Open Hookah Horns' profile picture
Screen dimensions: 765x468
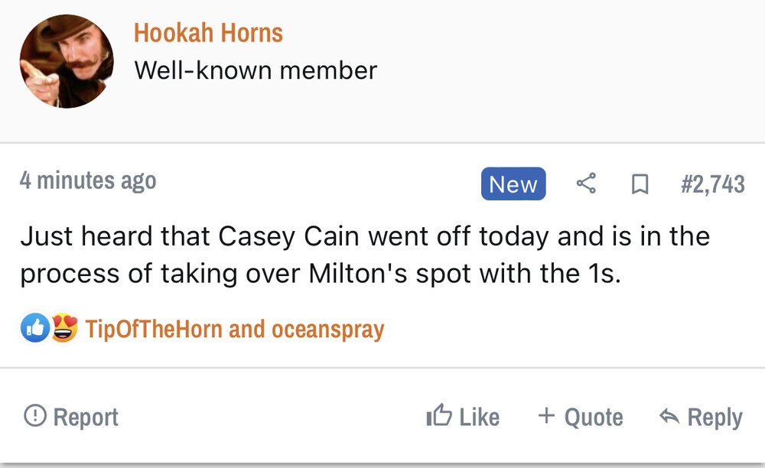(67, 60)
